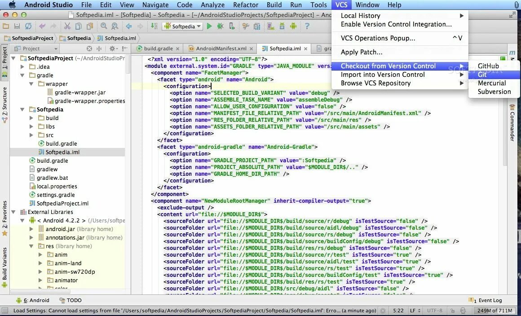Start debugging with the bug icon
521x316 pixels.
click(x=220, y=26)
